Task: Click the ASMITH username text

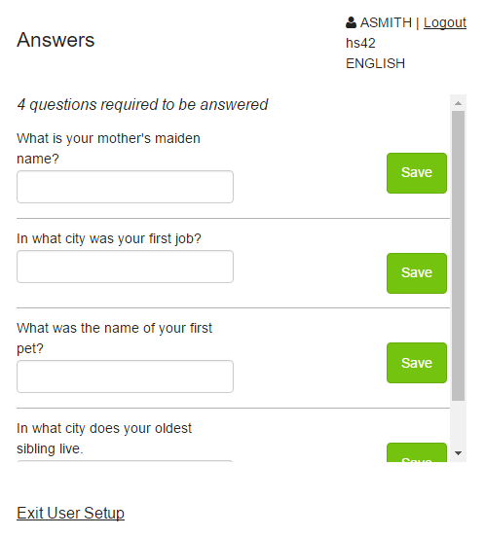Action: pyautogui.click(x=386, y=23)
